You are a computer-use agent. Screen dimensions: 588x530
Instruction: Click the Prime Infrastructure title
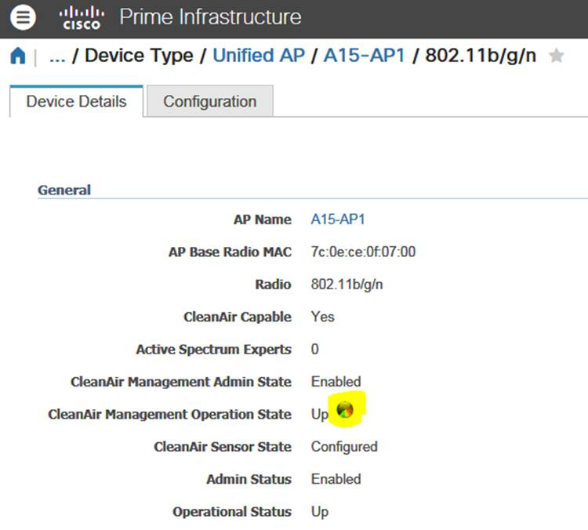point(210,17)
